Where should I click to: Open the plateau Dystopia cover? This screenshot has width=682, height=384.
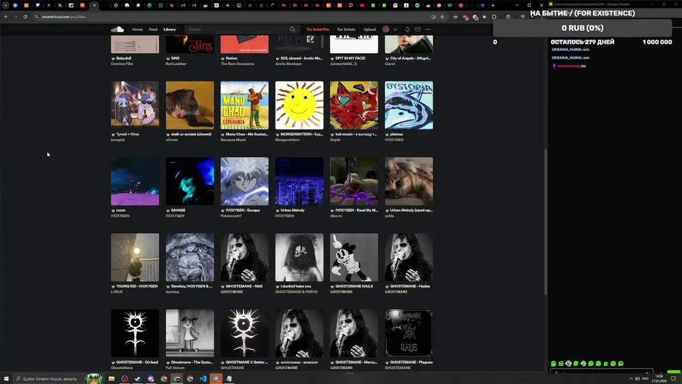coord(409,105)
